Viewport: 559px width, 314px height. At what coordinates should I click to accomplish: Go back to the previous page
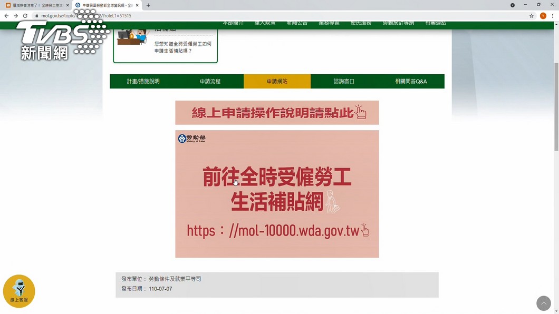[6, 16]
